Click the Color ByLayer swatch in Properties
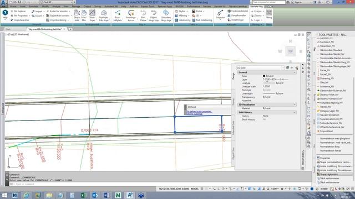 coord(264,76)
